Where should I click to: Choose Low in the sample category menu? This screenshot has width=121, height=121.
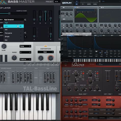[14, 26]
